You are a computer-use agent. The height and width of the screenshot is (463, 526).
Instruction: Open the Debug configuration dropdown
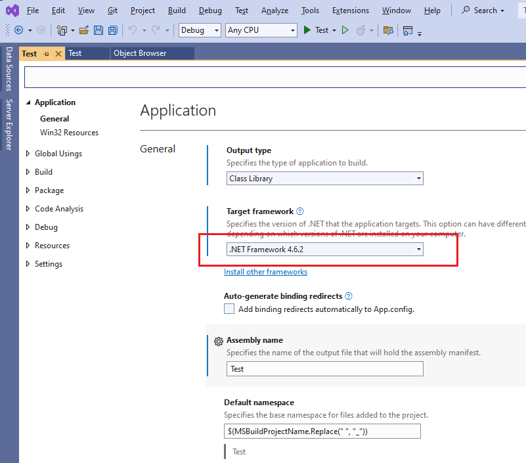tap(200, 30)
